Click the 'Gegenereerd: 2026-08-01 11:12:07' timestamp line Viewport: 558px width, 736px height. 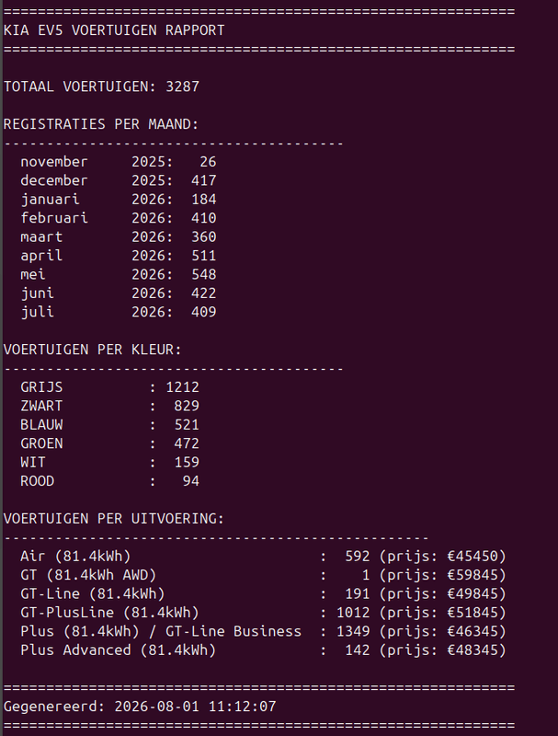point(140,707)
